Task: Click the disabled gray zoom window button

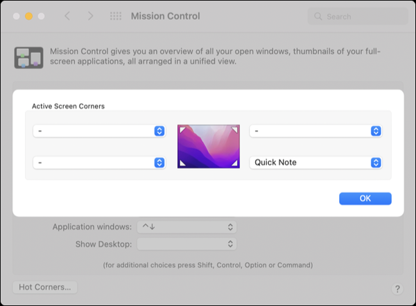Action: coord(42,16)
